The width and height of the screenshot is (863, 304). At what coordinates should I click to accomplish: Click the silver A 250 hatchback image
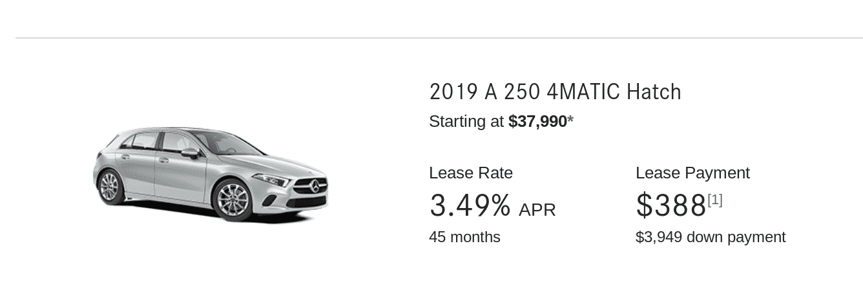pos(211,175)
